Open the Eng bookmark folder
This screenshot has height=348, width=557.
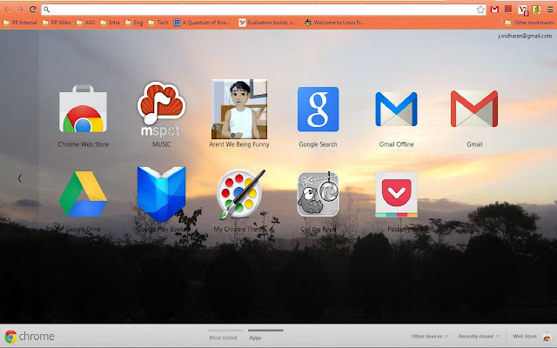(x=133, y=23)
